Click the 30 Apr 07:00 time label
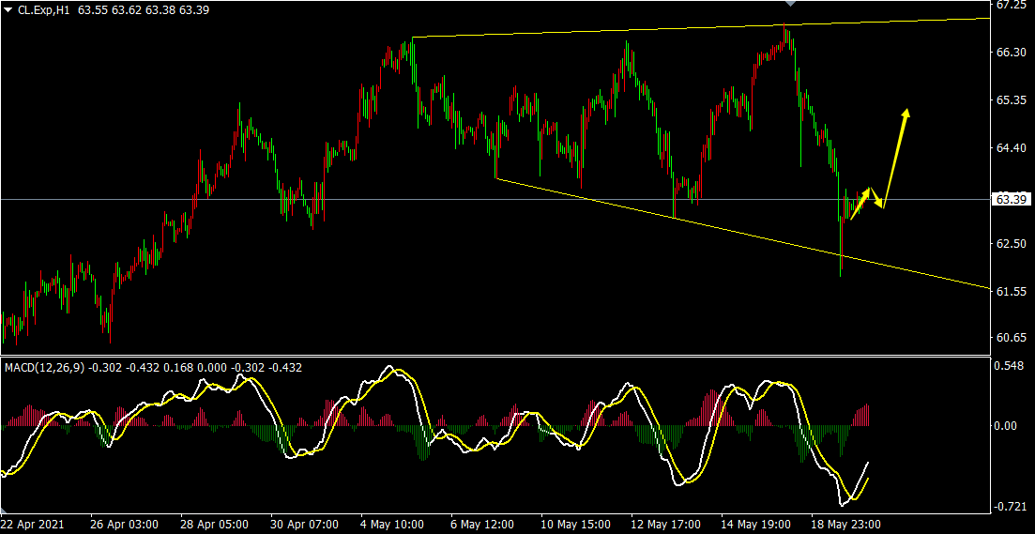Screen dimensions: 1035x534 pyautogui.click(x=304, y=524)
